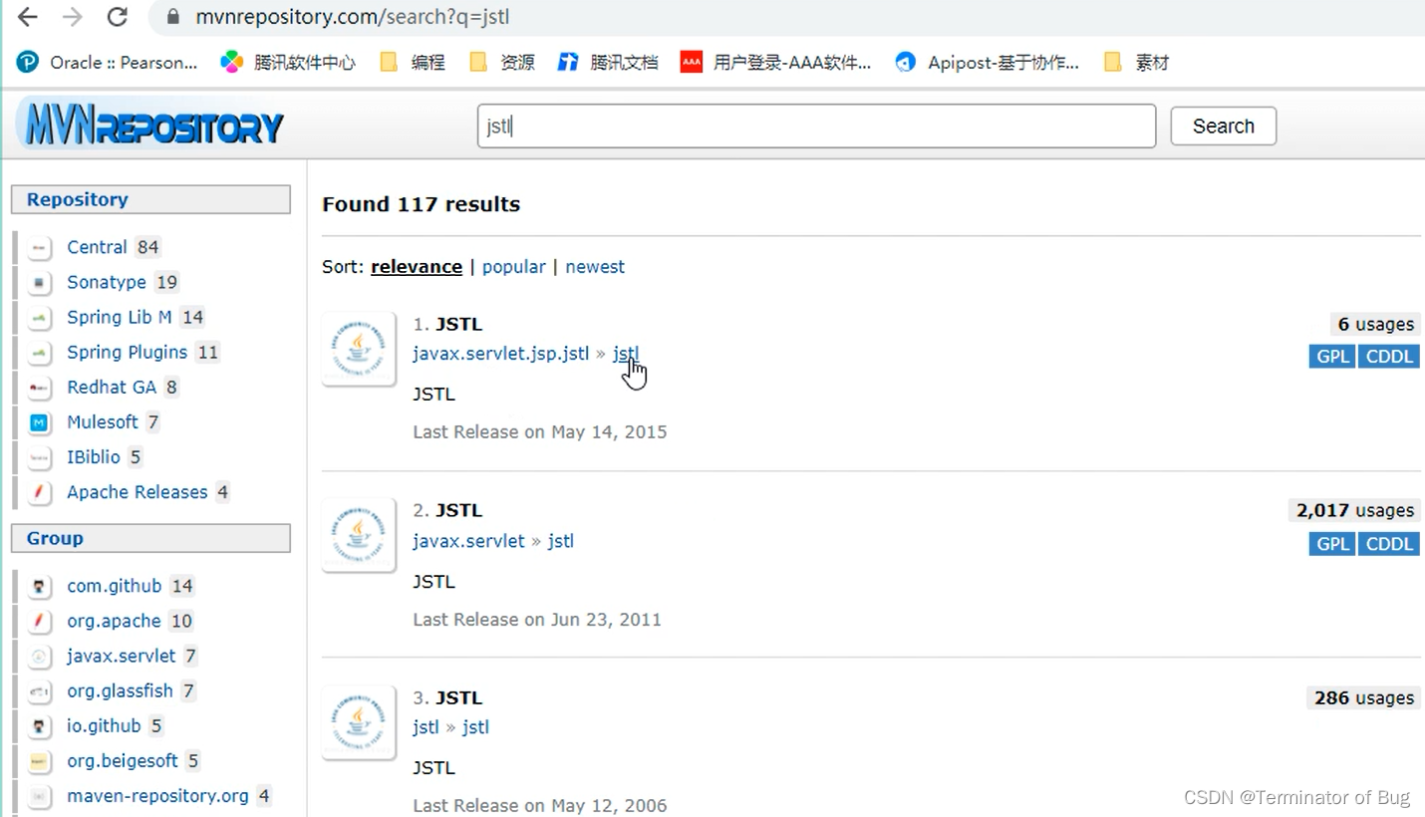Filter by com.github group

(114, 586)
